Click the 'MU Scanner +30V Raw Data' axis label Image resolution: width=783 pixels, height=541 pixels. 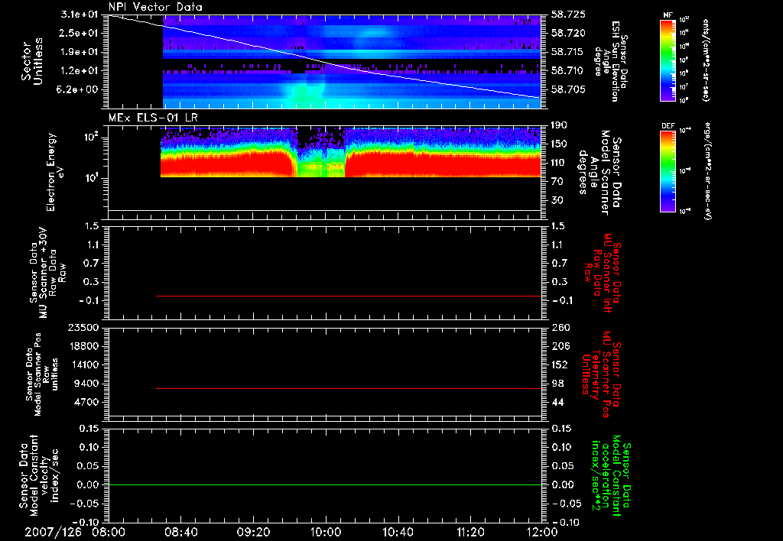click(47, 273)
